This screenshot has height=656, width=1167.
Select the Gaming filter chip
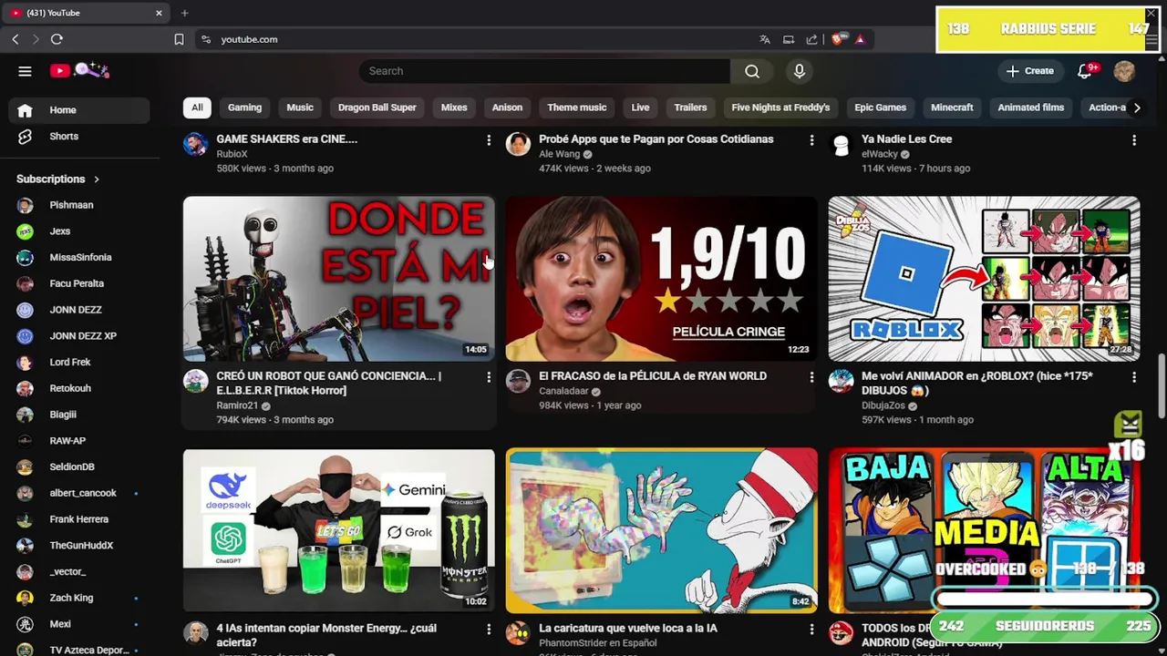coord(244,108)
